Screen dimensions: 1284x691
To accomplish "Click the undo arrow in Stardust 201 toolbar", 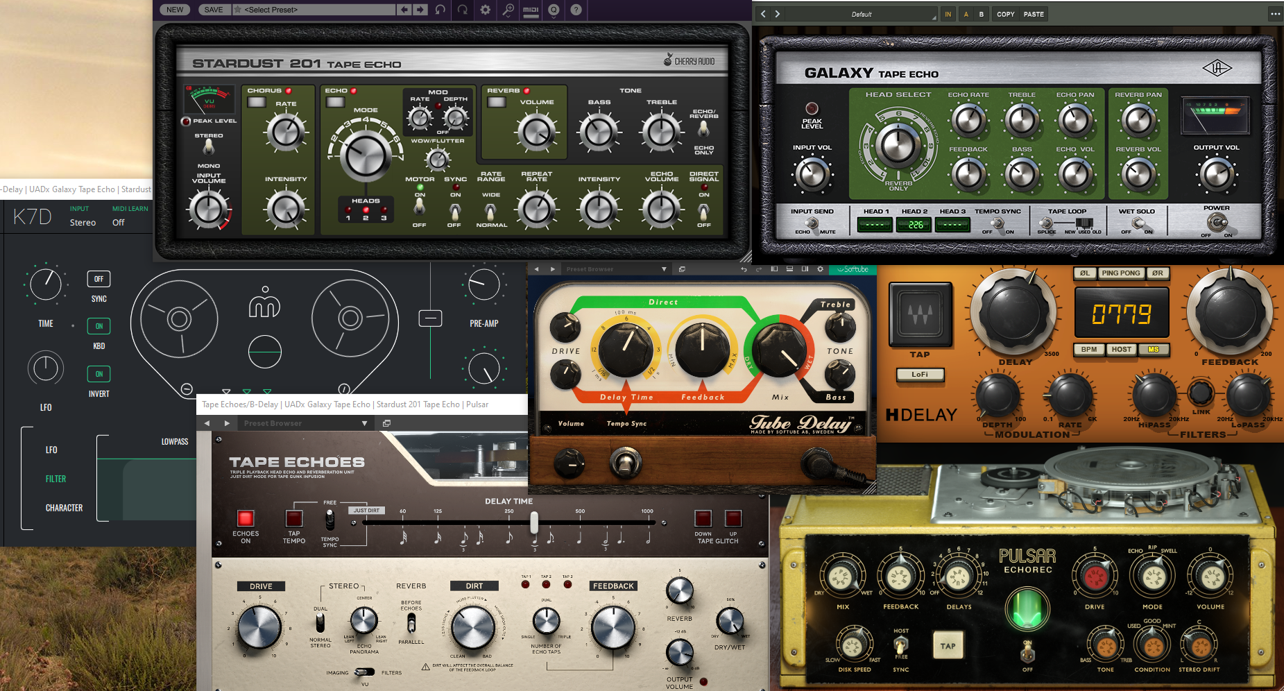I will tap(440, 10).
